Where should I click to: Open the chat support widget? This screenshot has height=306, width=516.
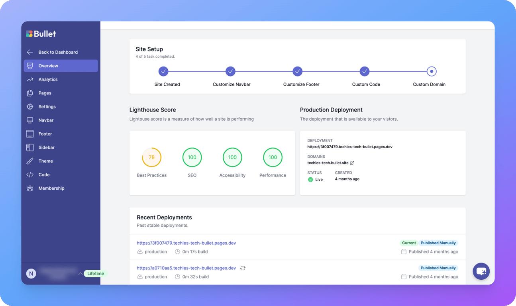coord(481,271)
